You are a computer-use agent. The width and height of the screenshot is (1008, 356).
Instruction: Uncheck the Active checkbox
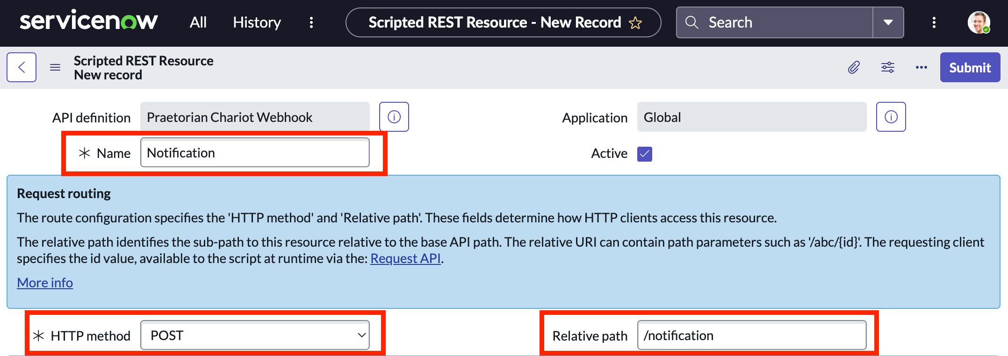[645, 154]
